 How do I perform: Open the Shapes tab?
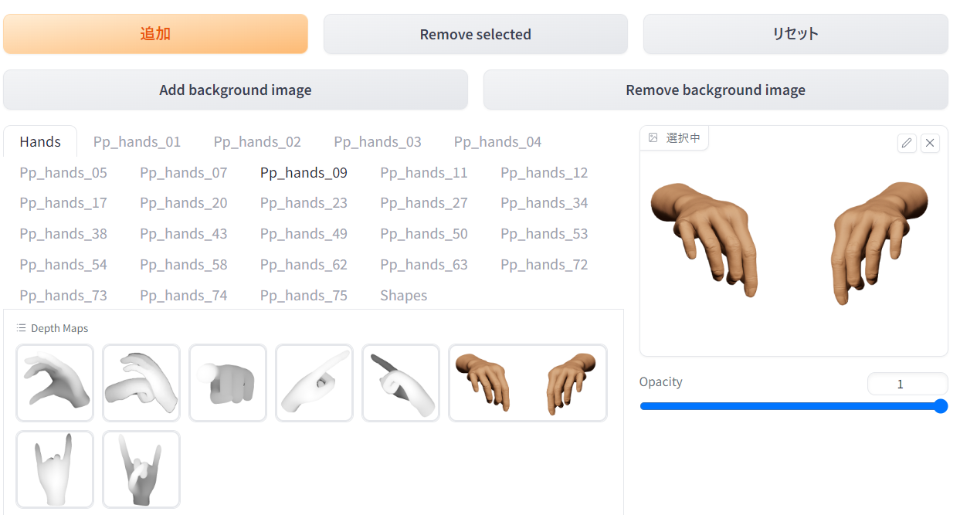[403, 295]
